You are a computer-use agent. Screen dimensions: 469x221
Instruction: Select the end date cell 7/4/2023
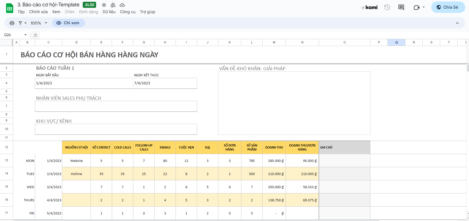tap(165, 83)
